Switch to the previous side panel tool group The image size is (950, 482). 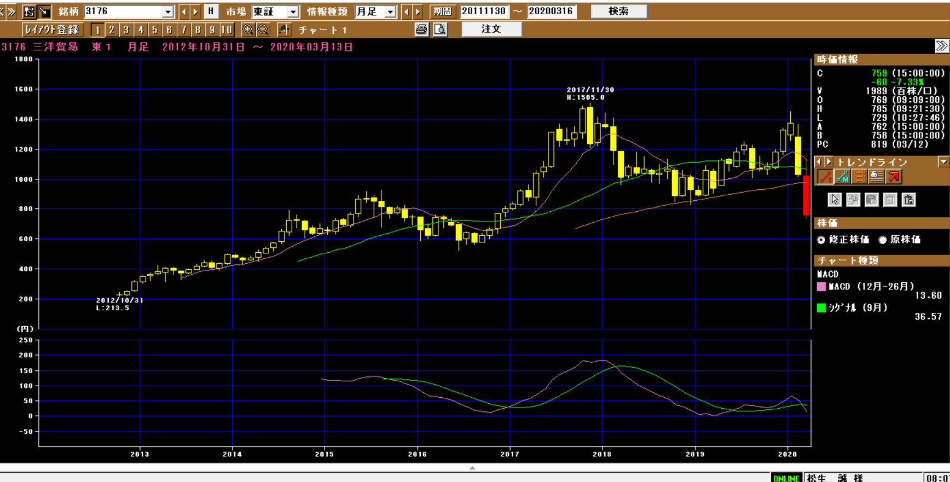(x=819, y=162)
